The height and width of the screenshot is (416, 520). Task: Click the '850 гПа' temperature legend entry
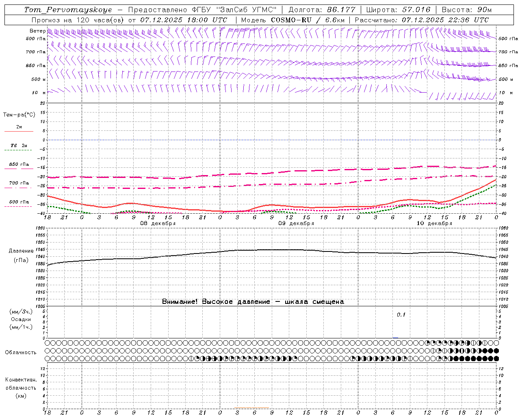pyautogui.click(x=19, y=165)
